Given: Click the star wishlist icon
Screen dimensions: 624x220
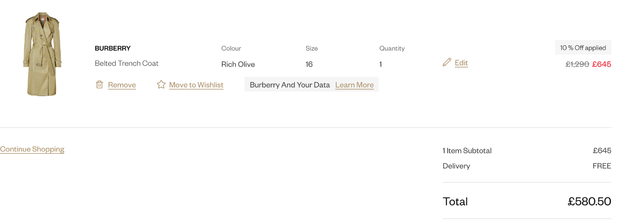Looking at the screenshot, I should point(161,84).
